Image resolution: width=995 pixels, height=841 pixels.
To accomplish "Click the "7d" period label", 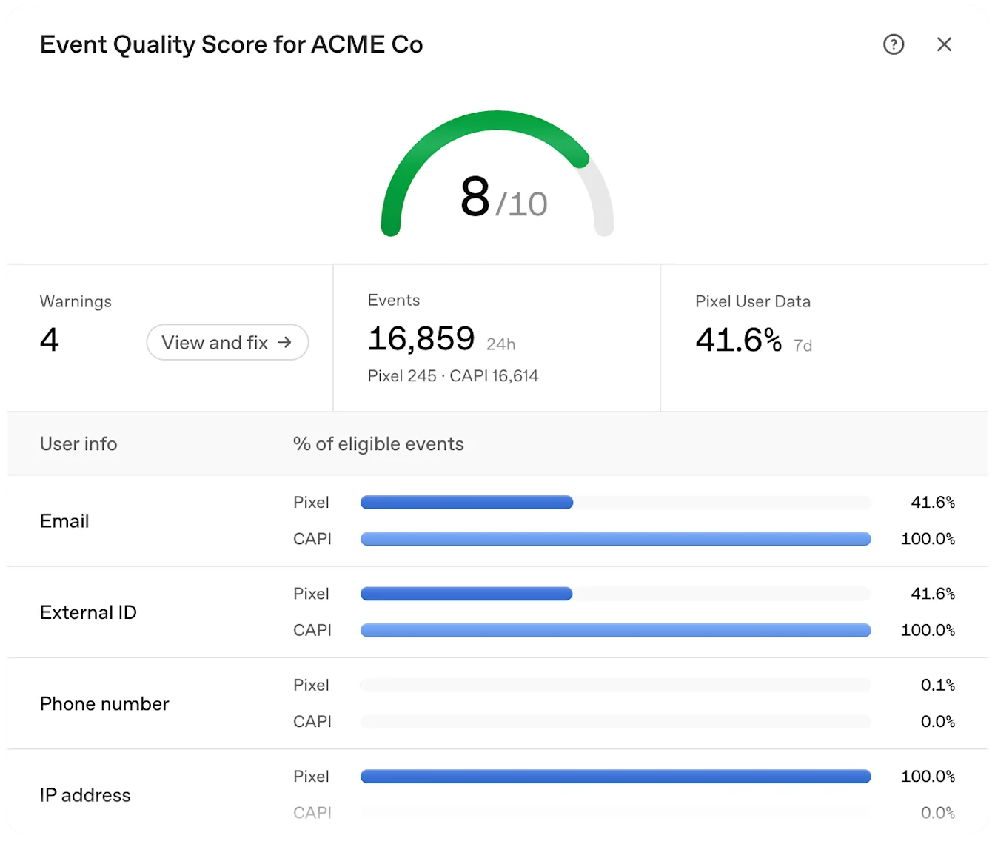I will click(x=803, y=346).
